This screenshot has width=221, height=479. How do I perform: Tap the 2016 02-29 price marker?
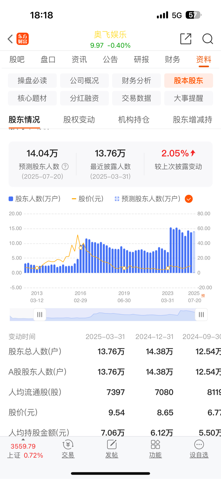[x=81, y=248]
